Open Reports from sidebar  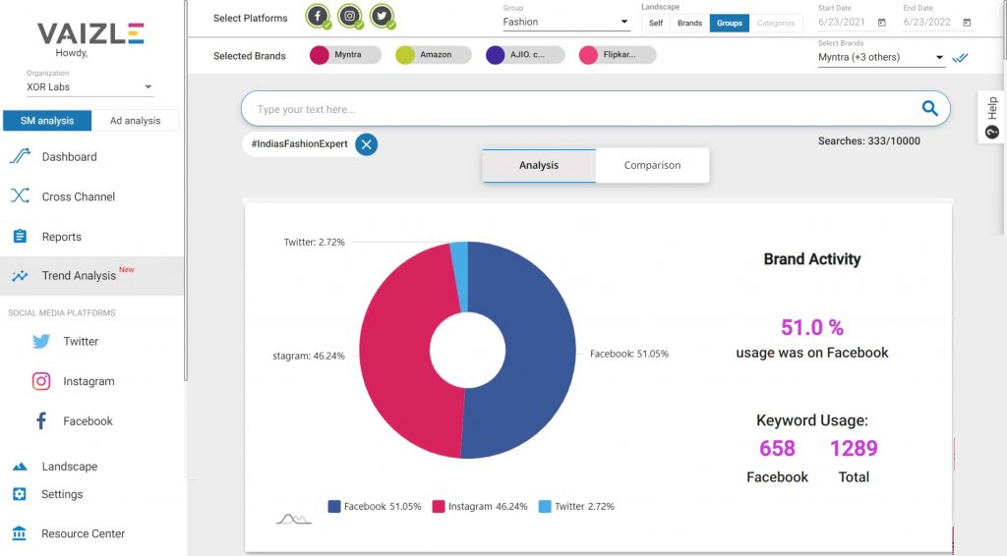click(x=62, y=237)
